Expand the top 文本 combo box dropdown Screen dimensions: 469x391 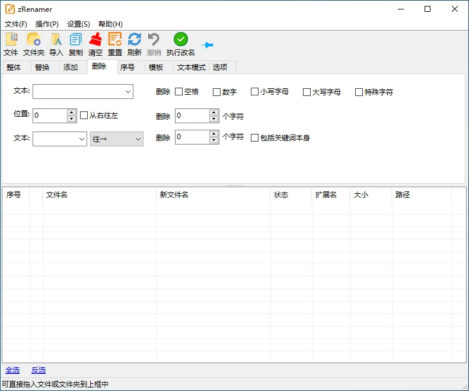click(x=128, y=92)
